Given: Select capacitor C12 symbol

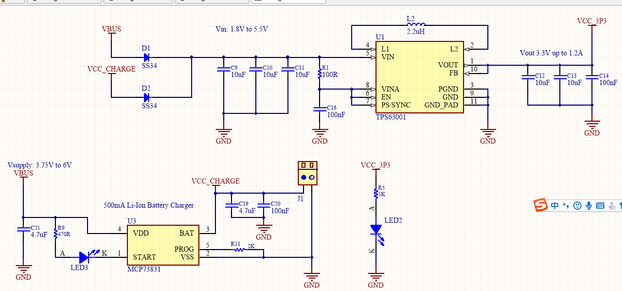Looking at the screenshot, I should click(x=528, y=76).
